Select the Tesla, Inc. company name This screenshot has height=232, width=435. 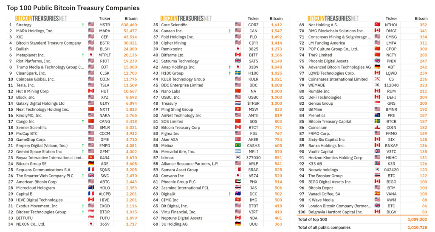25,85
